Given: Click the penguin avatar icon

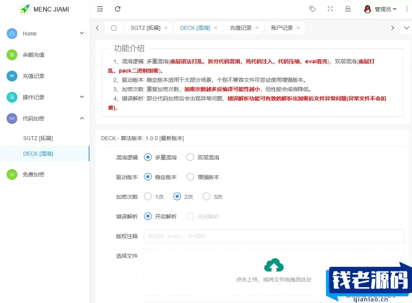Looking at the screenshot, I should (x=368, y=9).
